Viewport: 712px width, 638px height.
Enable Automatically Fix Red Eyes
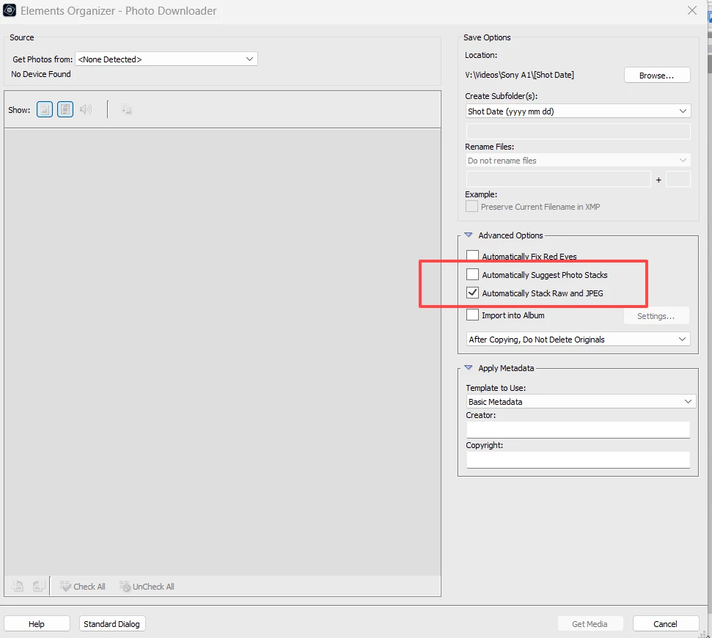[x=472, y=256]
